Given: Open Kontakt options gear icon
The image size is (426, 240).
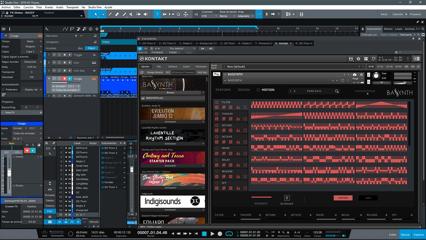Looking at the screenshot, I should coord(358,59).
